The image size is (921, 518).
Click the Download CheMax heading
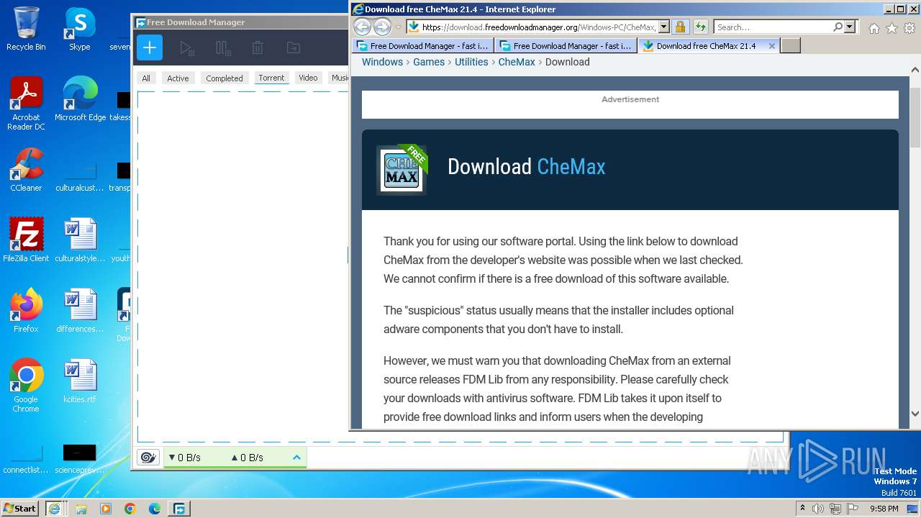[526, 167]
